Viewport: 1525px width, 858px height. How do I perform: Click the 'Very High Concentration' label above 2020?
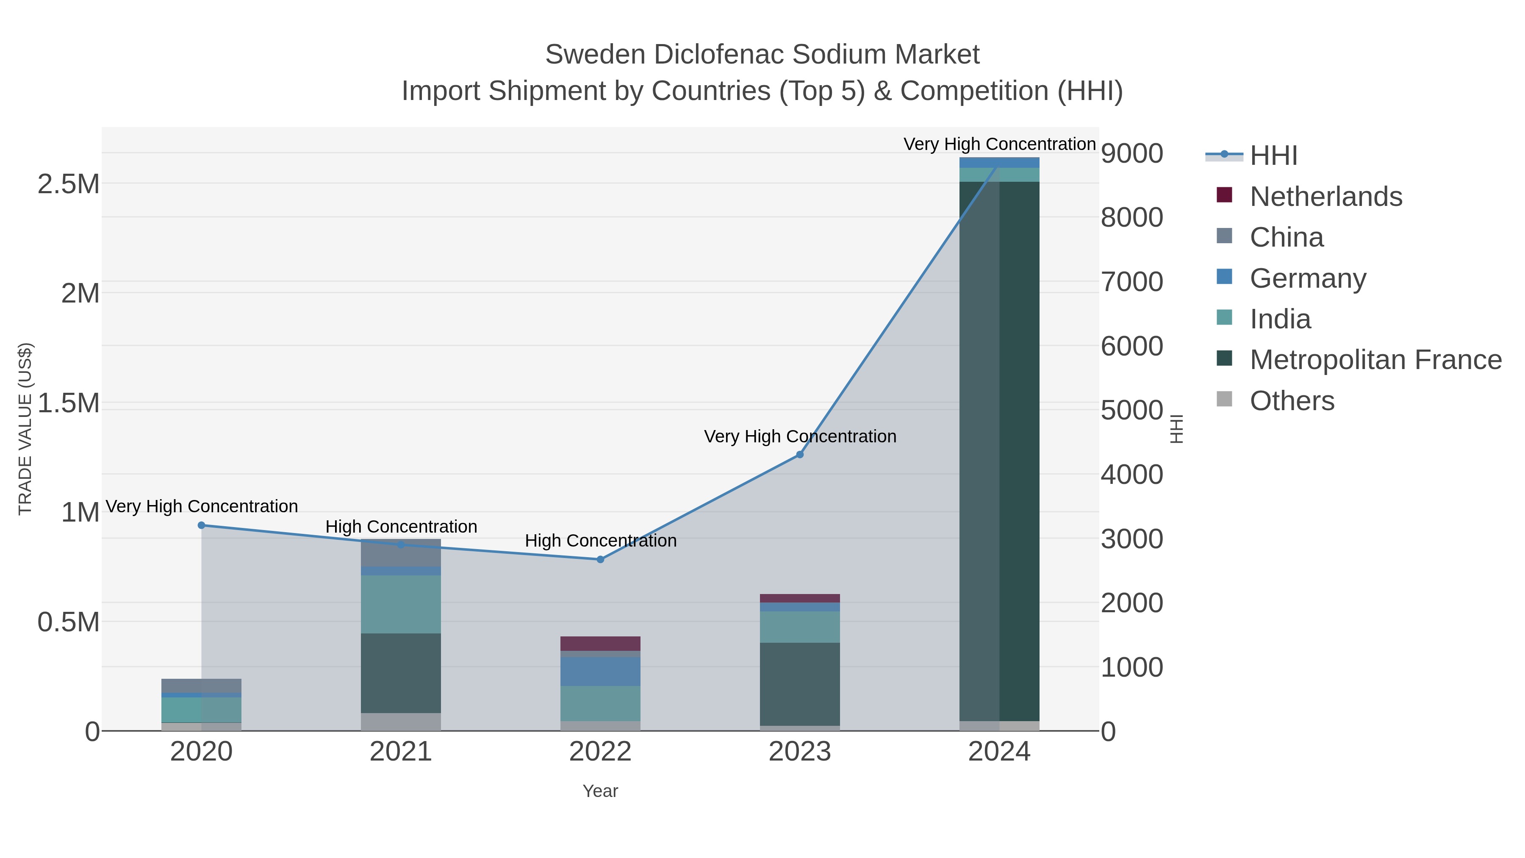click(201, 507)
